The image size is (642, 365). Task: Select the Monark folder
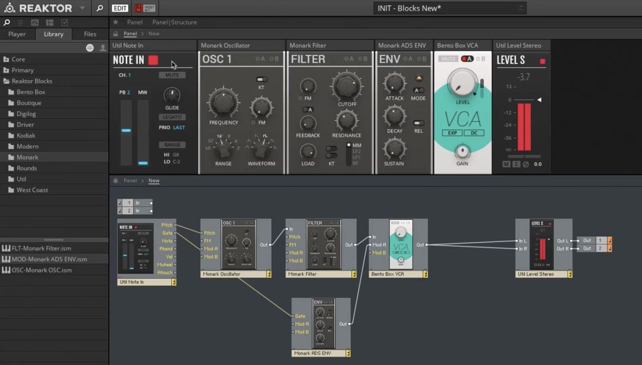[x=54, y=158]
